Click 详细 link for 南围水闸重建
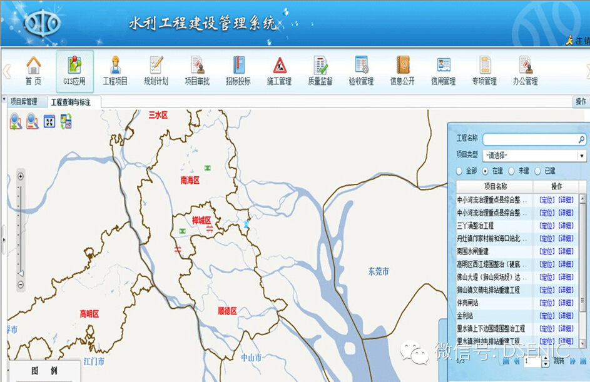Viewport: 590px width, 382px height. point(566,251)
